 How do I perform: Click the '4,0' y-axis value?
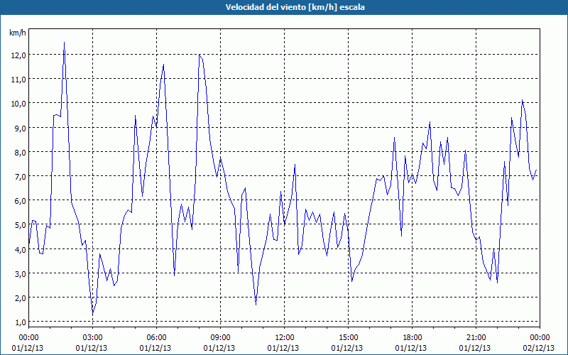pyautogui.click(x=20, y=249)
